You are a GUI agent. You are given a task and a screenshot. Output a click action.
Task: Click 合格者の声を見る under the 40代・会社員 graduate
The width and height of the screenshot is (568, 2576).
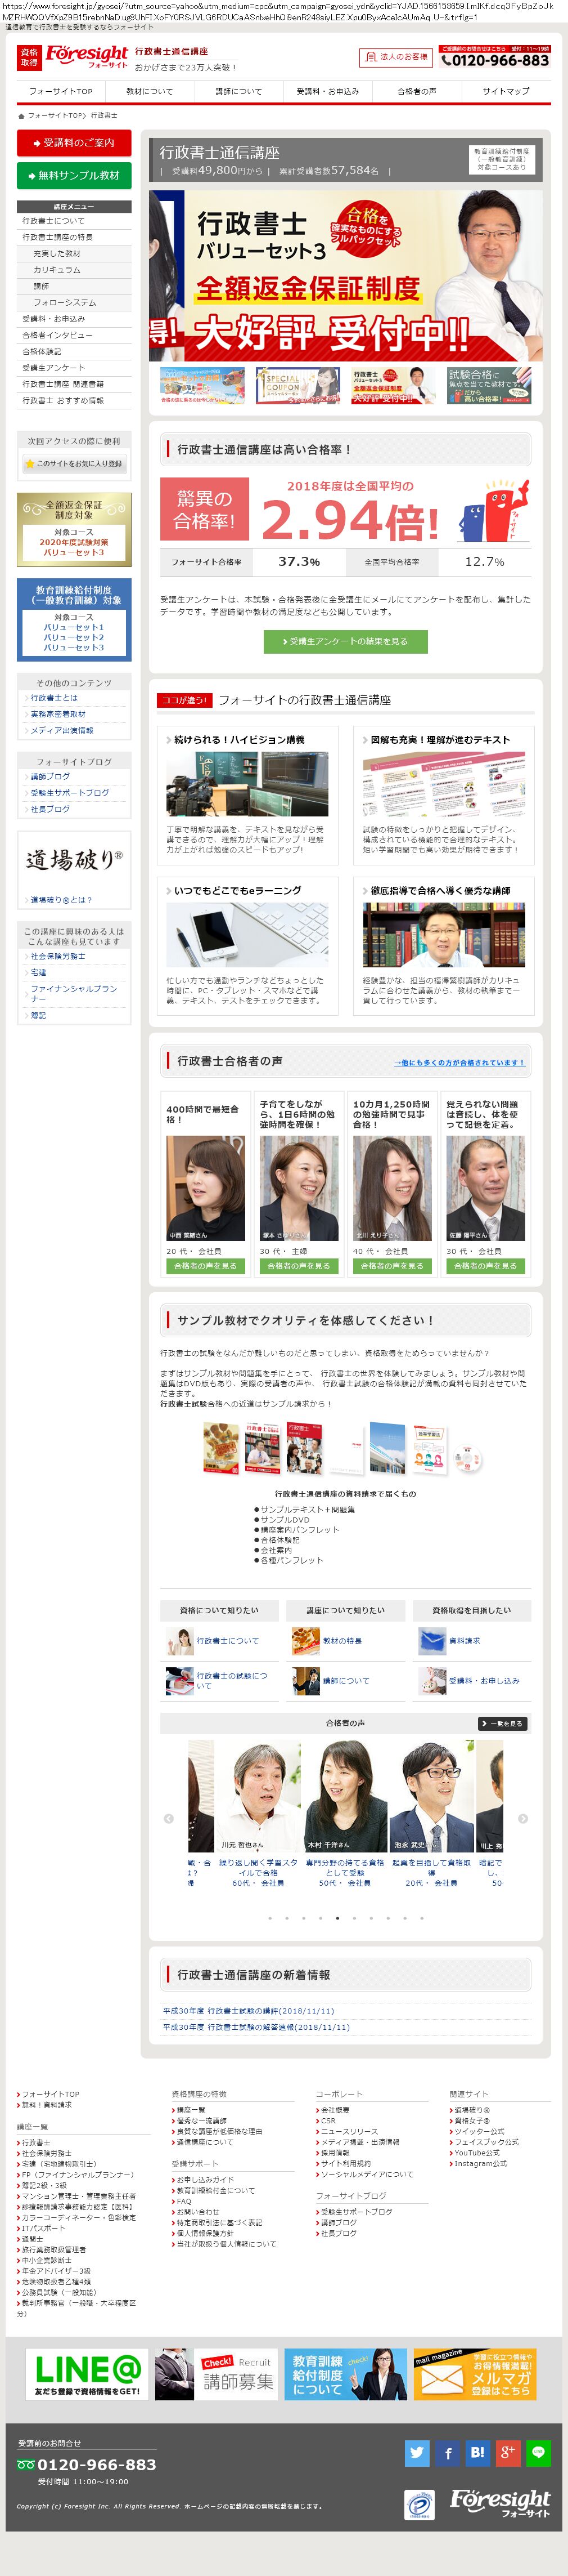[393, 1265]
